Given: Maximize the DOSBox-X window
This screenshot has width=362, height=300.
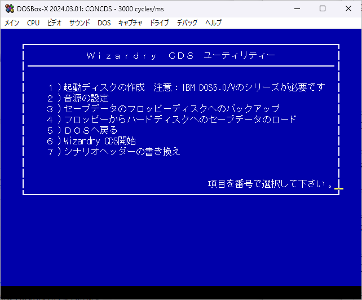Looking at the screenshot, I should click(x=323, y=9).
